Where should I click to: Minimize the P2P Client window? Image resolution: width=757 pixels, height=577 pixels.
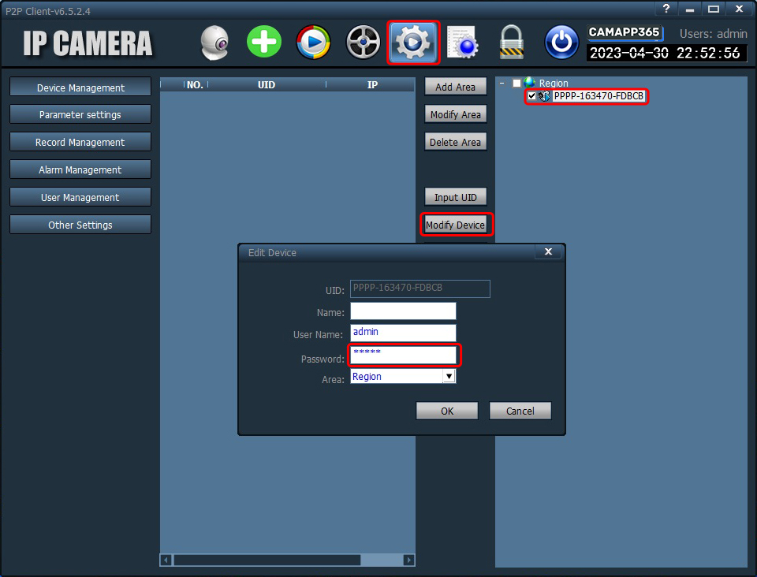tap(690, 9)
